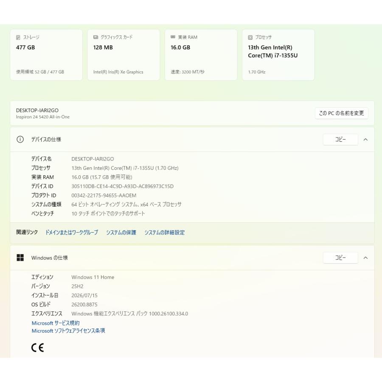Copy device specs with コピー button

pyautogui.click(x=340, y=140)
